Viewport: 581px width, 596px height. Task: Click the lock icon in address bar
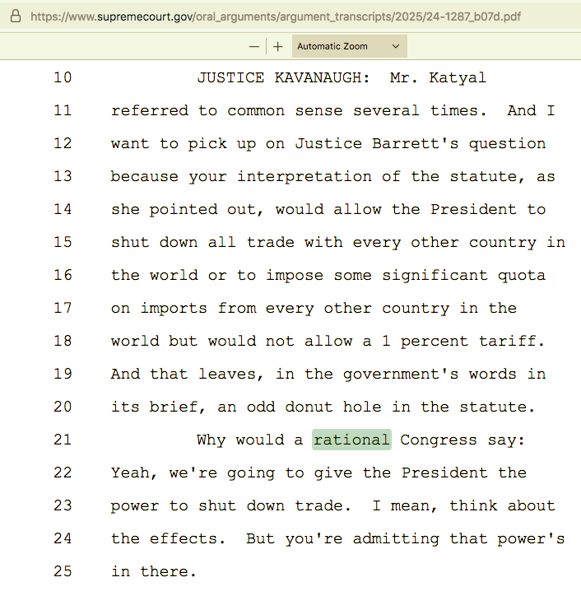tap(16, 16)
